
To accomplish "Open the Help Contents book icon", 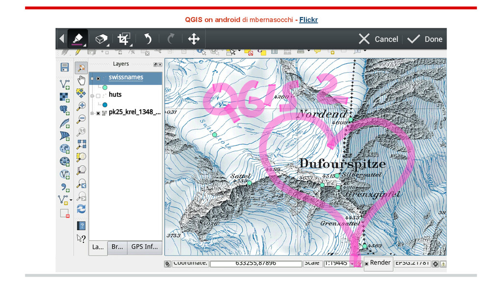I will pyautogui.click(x=81, y=226).
